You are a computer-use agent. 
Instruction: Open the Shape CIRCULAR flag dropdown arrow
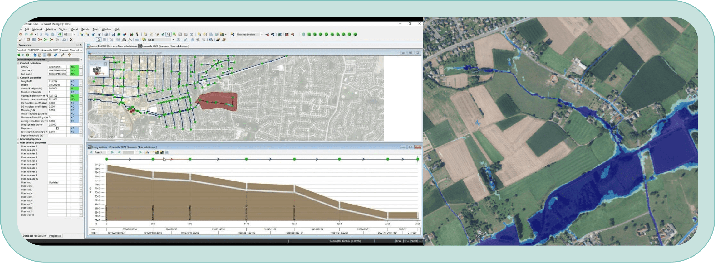coord(81,85)
